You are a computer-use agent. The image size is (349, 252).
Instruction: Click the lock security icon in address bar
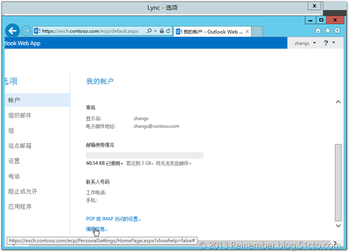pos(160,31)
